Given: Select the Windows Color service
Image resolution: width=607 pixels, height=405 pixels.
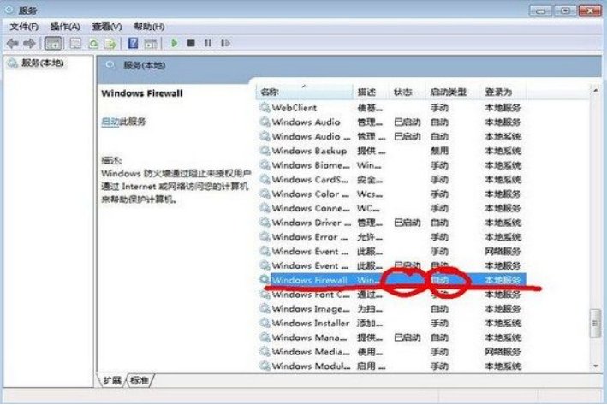Looking at the screenshot, I should tap(391, 194).
